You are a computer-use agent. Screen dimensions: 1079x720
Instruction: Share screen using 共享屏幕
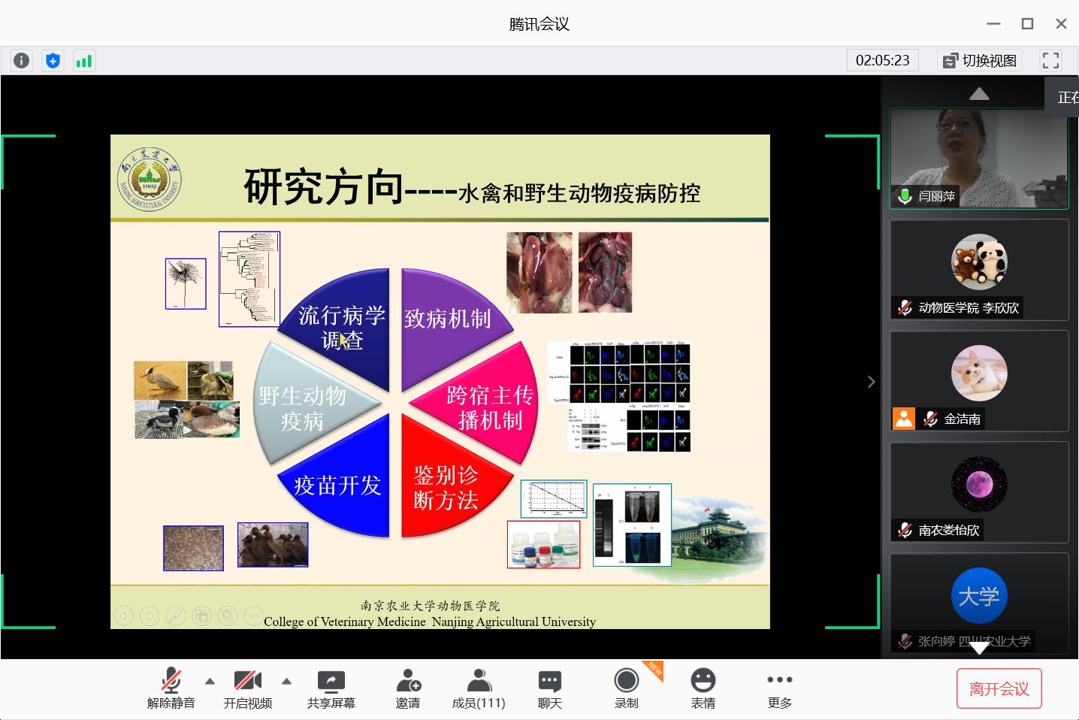click(331, 688)
